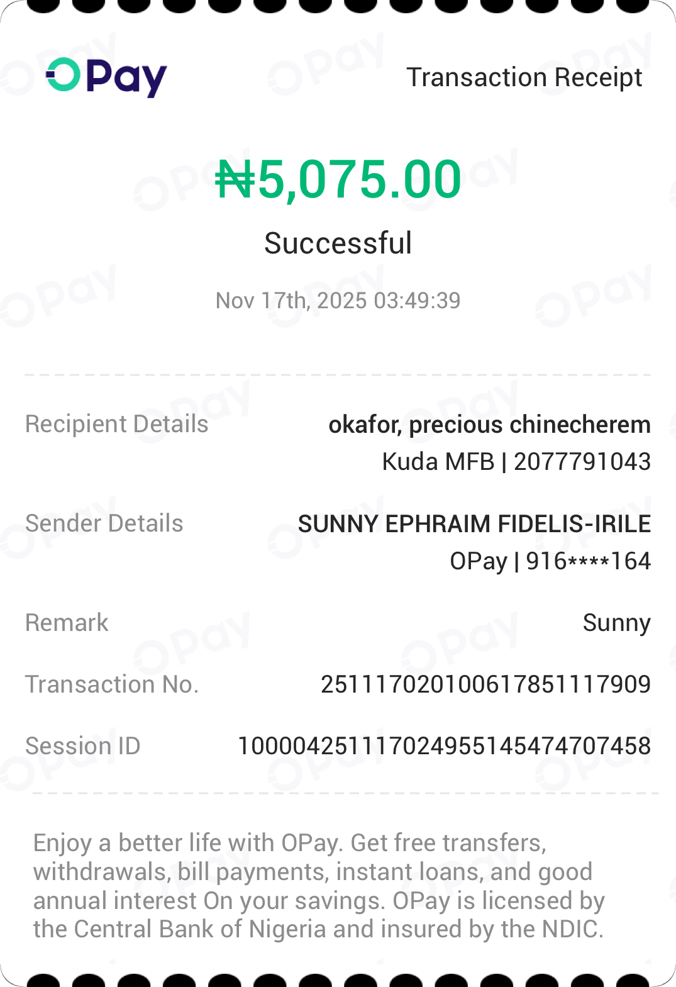Click the Transaction Receipt title
The width and height of the screenshot is (676, 987).
(524, 77)
